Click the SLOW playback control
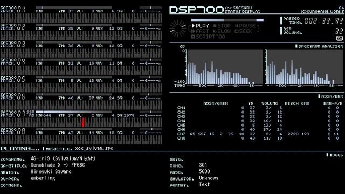Screen dimensions: 345x194 click(x=222, y=31)
